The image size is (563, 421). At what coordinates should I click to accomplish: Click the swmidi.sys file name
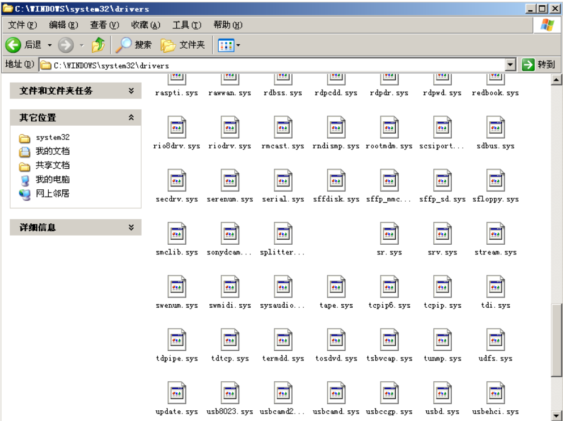click(x=230, y=305)
